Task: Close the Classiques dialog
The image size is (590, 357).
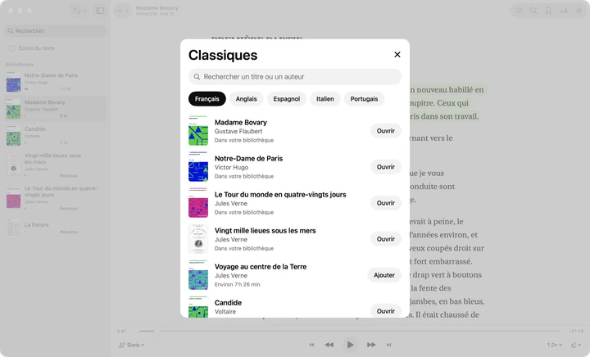Action: 397,55
